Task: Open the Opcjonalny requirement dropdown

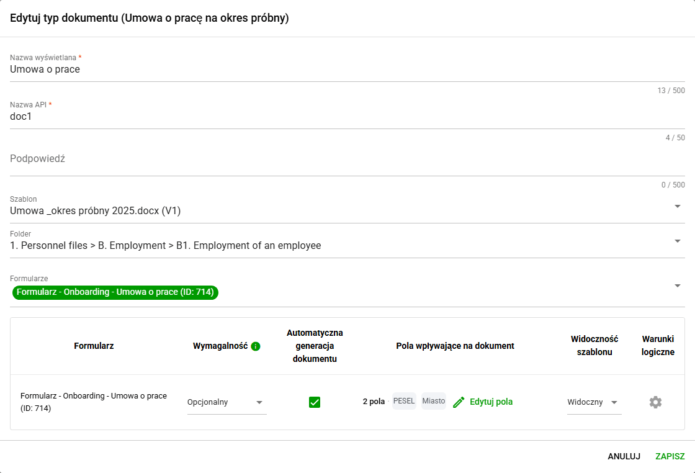Action: pos(226,402)
